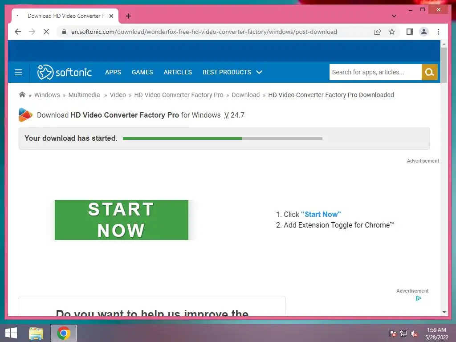Click the AdChoices triangle icon
This screenshot has width=456, height=342.
click(x=419, y=298)
